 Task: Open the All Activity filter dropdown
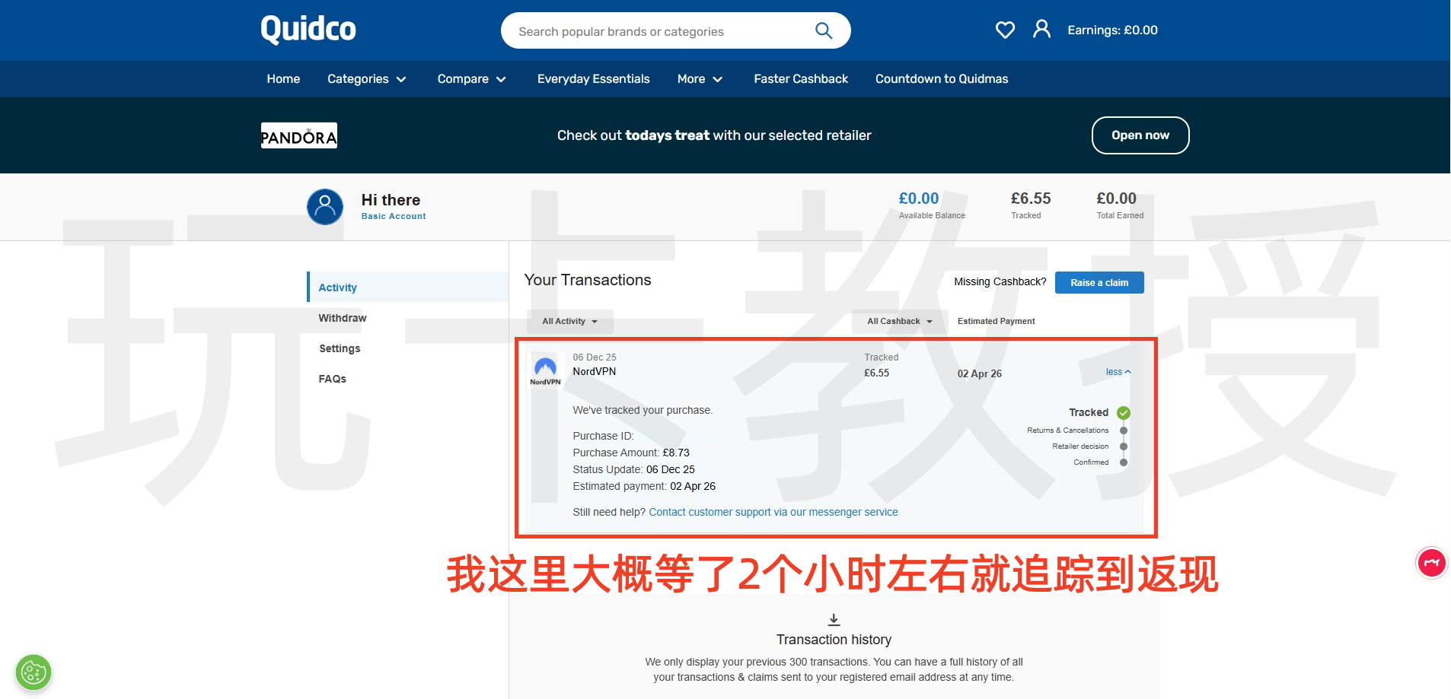click(x=569, y=321)
